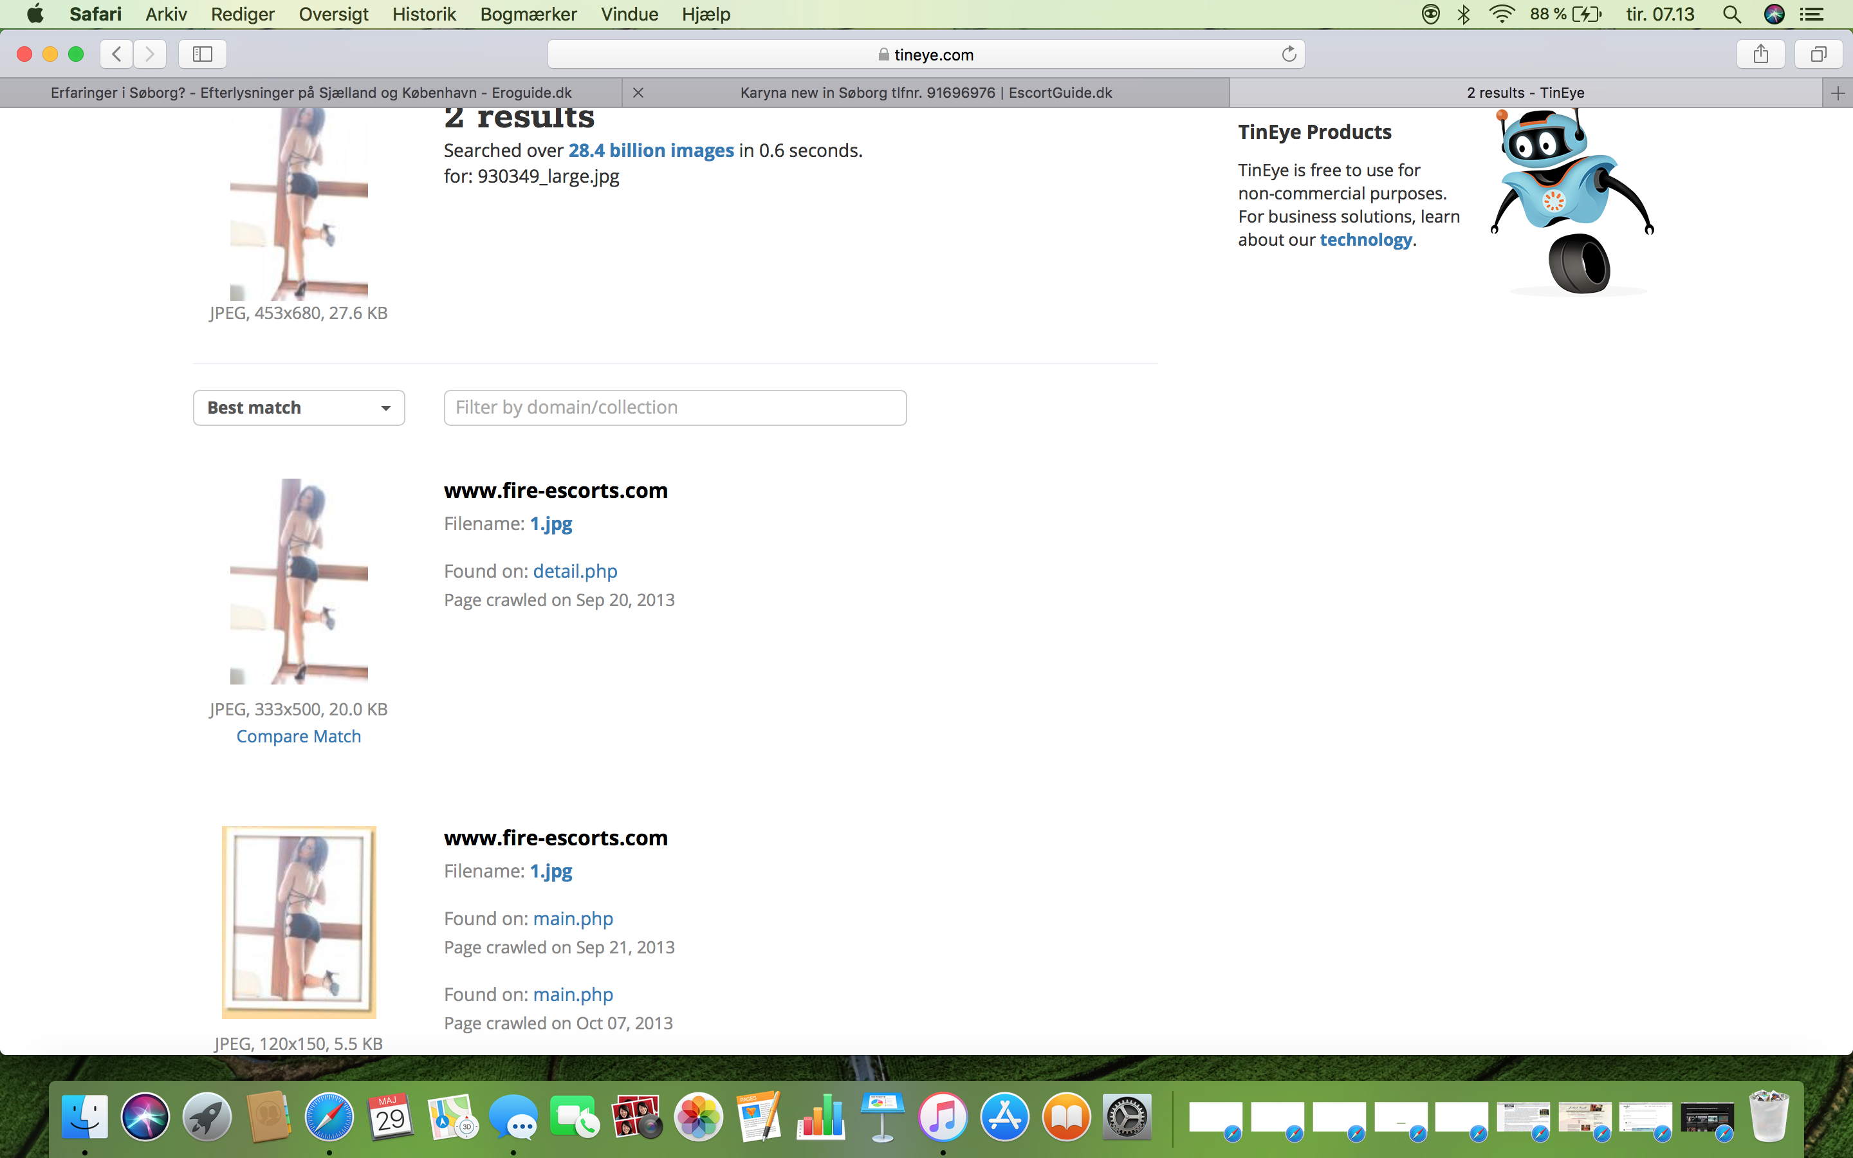Open Photos in the Dock
Image resolution: width=1853 pixels, height=1158 pixels.
697,1117
